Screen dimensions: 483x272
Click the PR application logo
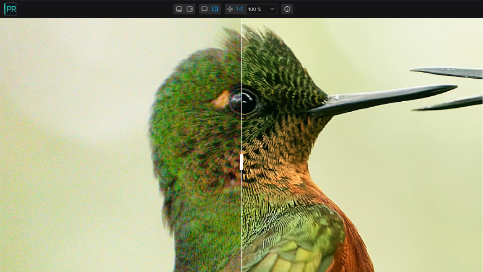10,9
